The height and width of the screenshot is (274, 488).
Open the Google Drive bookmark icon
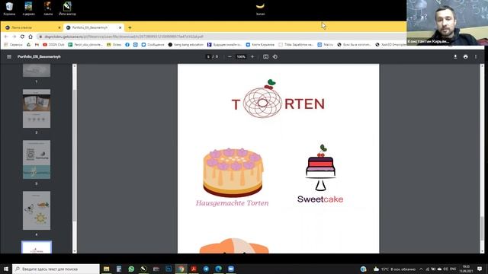[x=29, y=45]
